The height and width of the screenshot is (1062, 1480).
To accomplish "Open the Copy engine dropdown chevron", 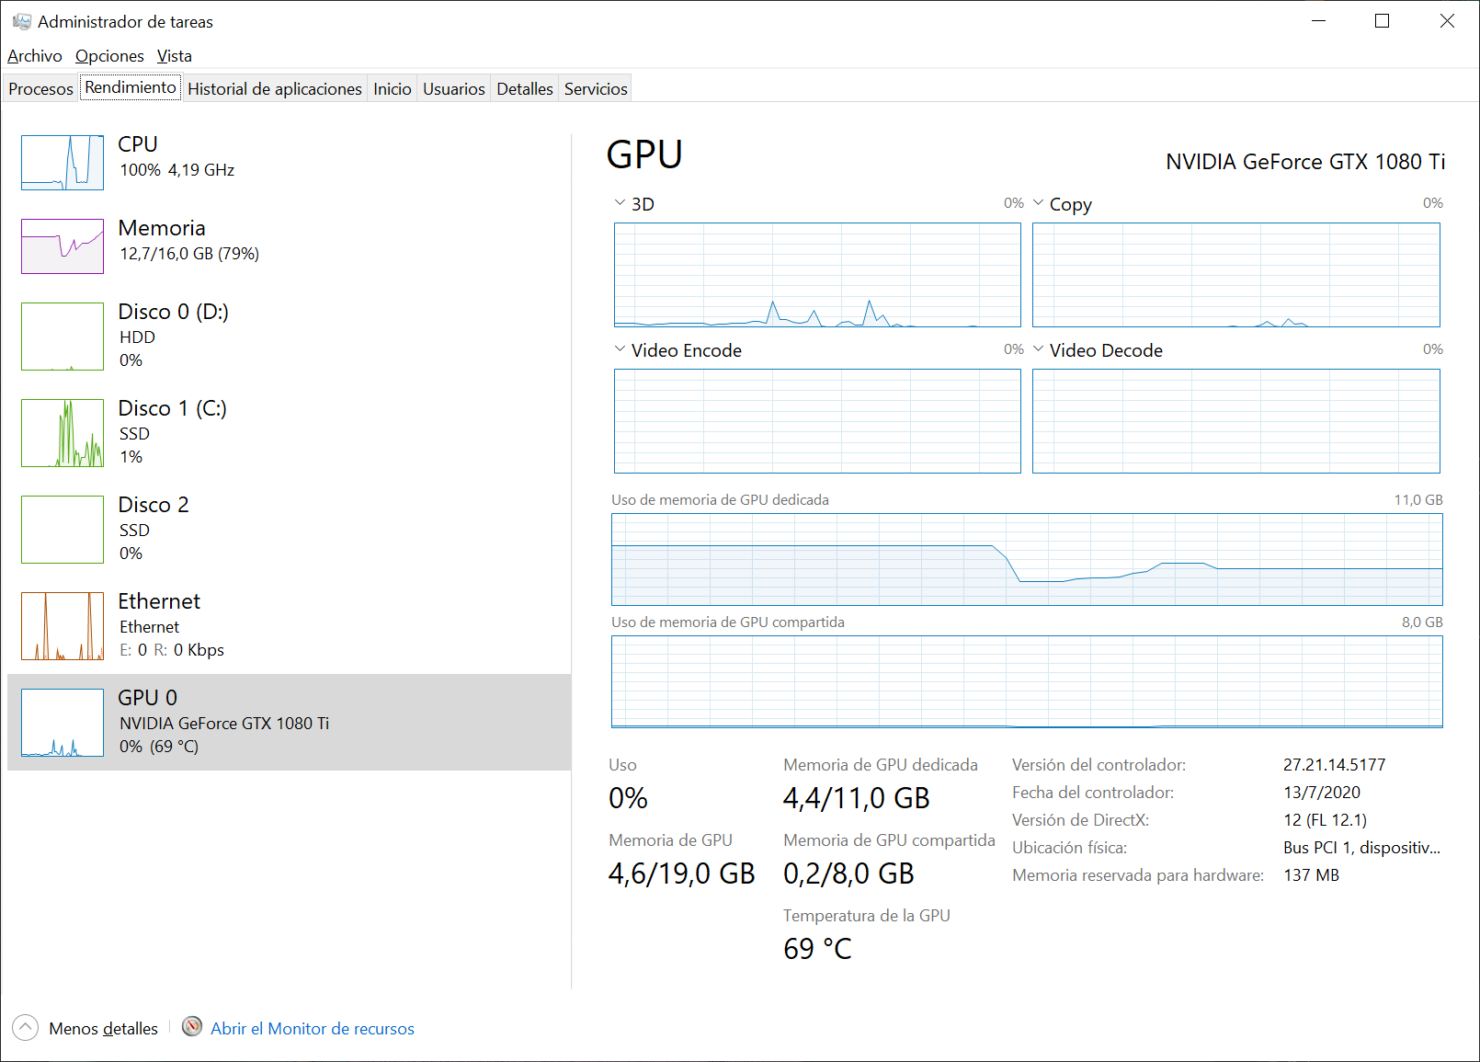I will point(1039,202).
